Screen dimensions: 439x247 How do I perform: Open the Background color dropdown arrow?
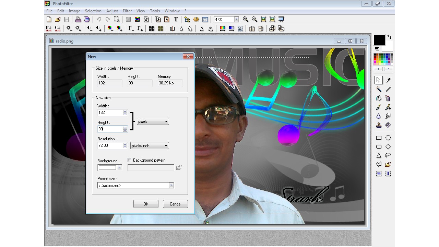point(119,167)
